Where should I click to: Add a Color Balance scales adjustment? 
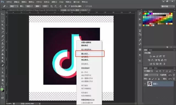tap(152, 60)
